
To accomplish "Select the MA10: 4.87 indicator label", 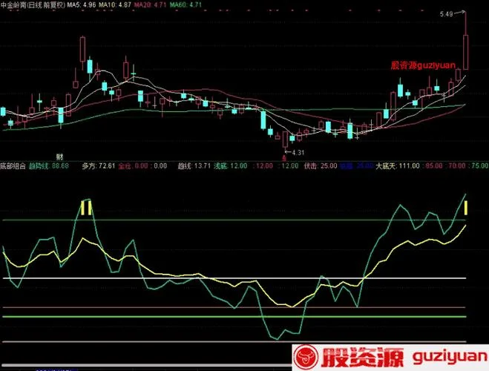I will click(115, 4).
